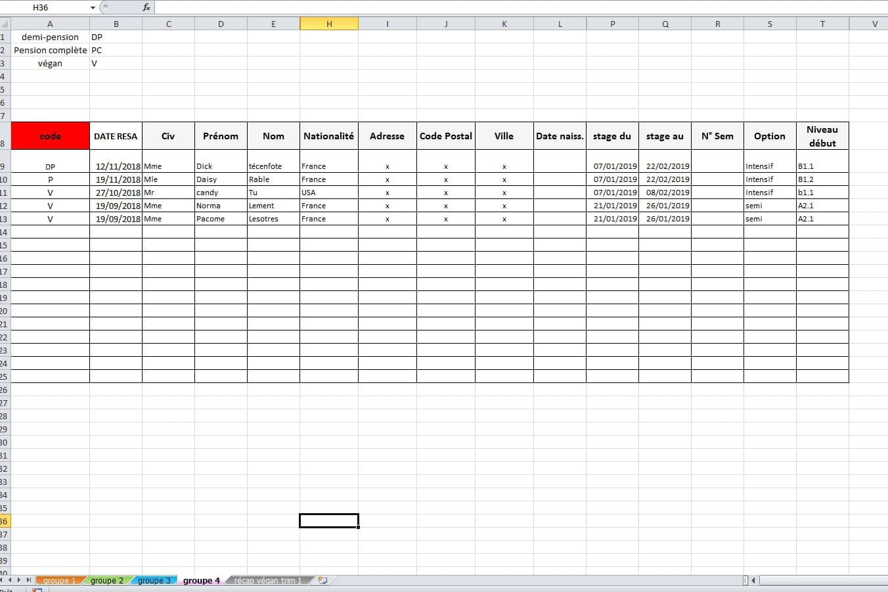
Task: Click the stage end date '08/02/2019'
Action: (x=665, y=193)
